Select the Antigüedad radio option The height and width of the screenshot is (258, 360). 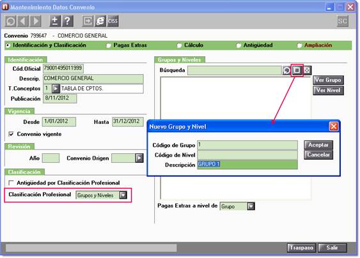pos(239,45)
